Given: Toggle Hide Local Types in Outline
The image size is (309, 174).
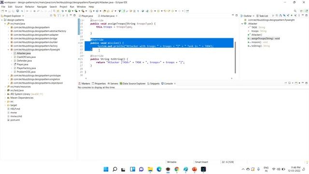Looking at the screenshot, I should [295, 15].
